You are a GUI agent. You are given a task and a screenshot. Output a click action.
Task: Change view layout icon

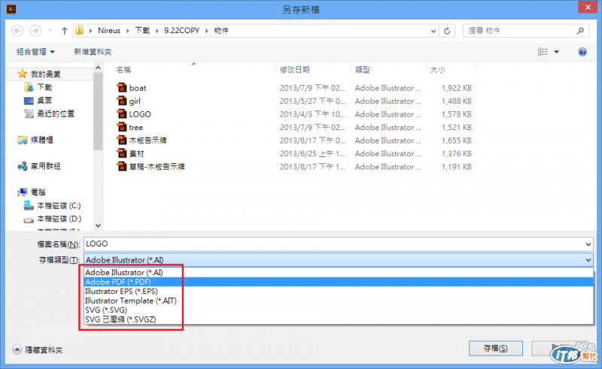(x=543, y=52)
